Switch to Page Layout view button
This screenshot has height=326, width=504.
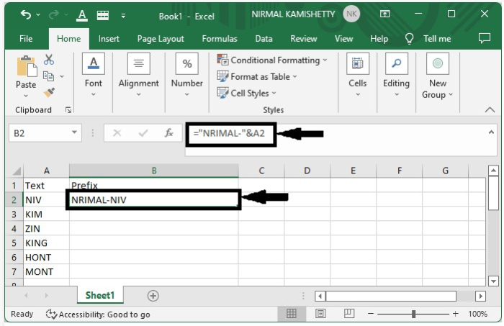(320, 314)
